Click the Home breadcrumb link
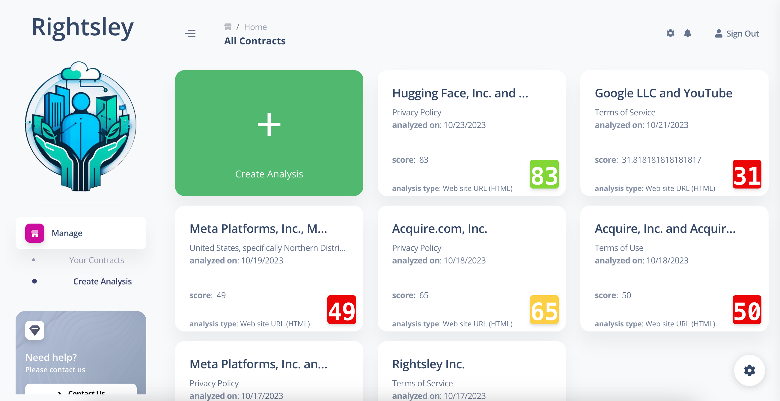This screenshot has height=401, width=780. pos(255,27)
